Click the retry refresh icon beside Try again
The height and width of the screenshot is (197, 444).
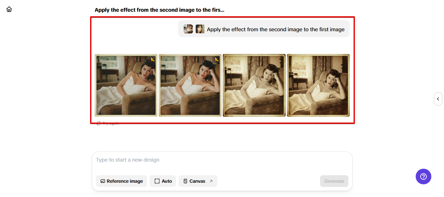pyautogui.click(x=99, y=123)
